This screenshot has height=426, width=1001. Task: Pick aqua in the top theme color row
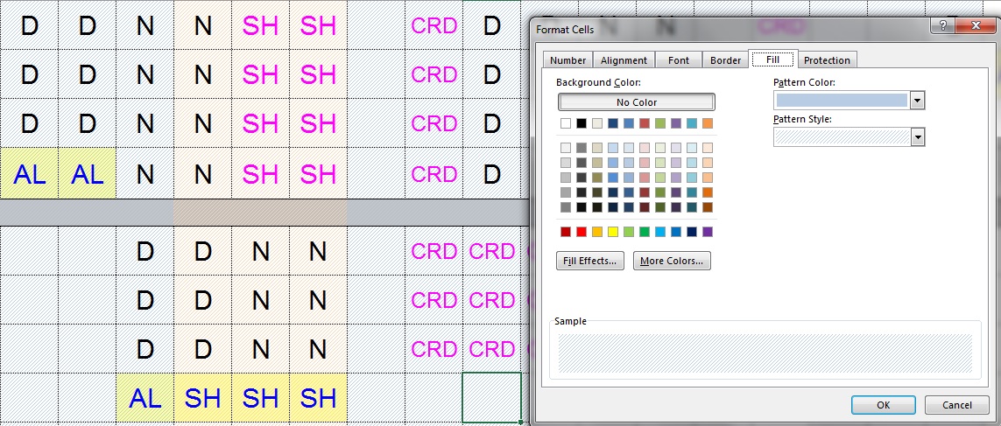point(692,123)
